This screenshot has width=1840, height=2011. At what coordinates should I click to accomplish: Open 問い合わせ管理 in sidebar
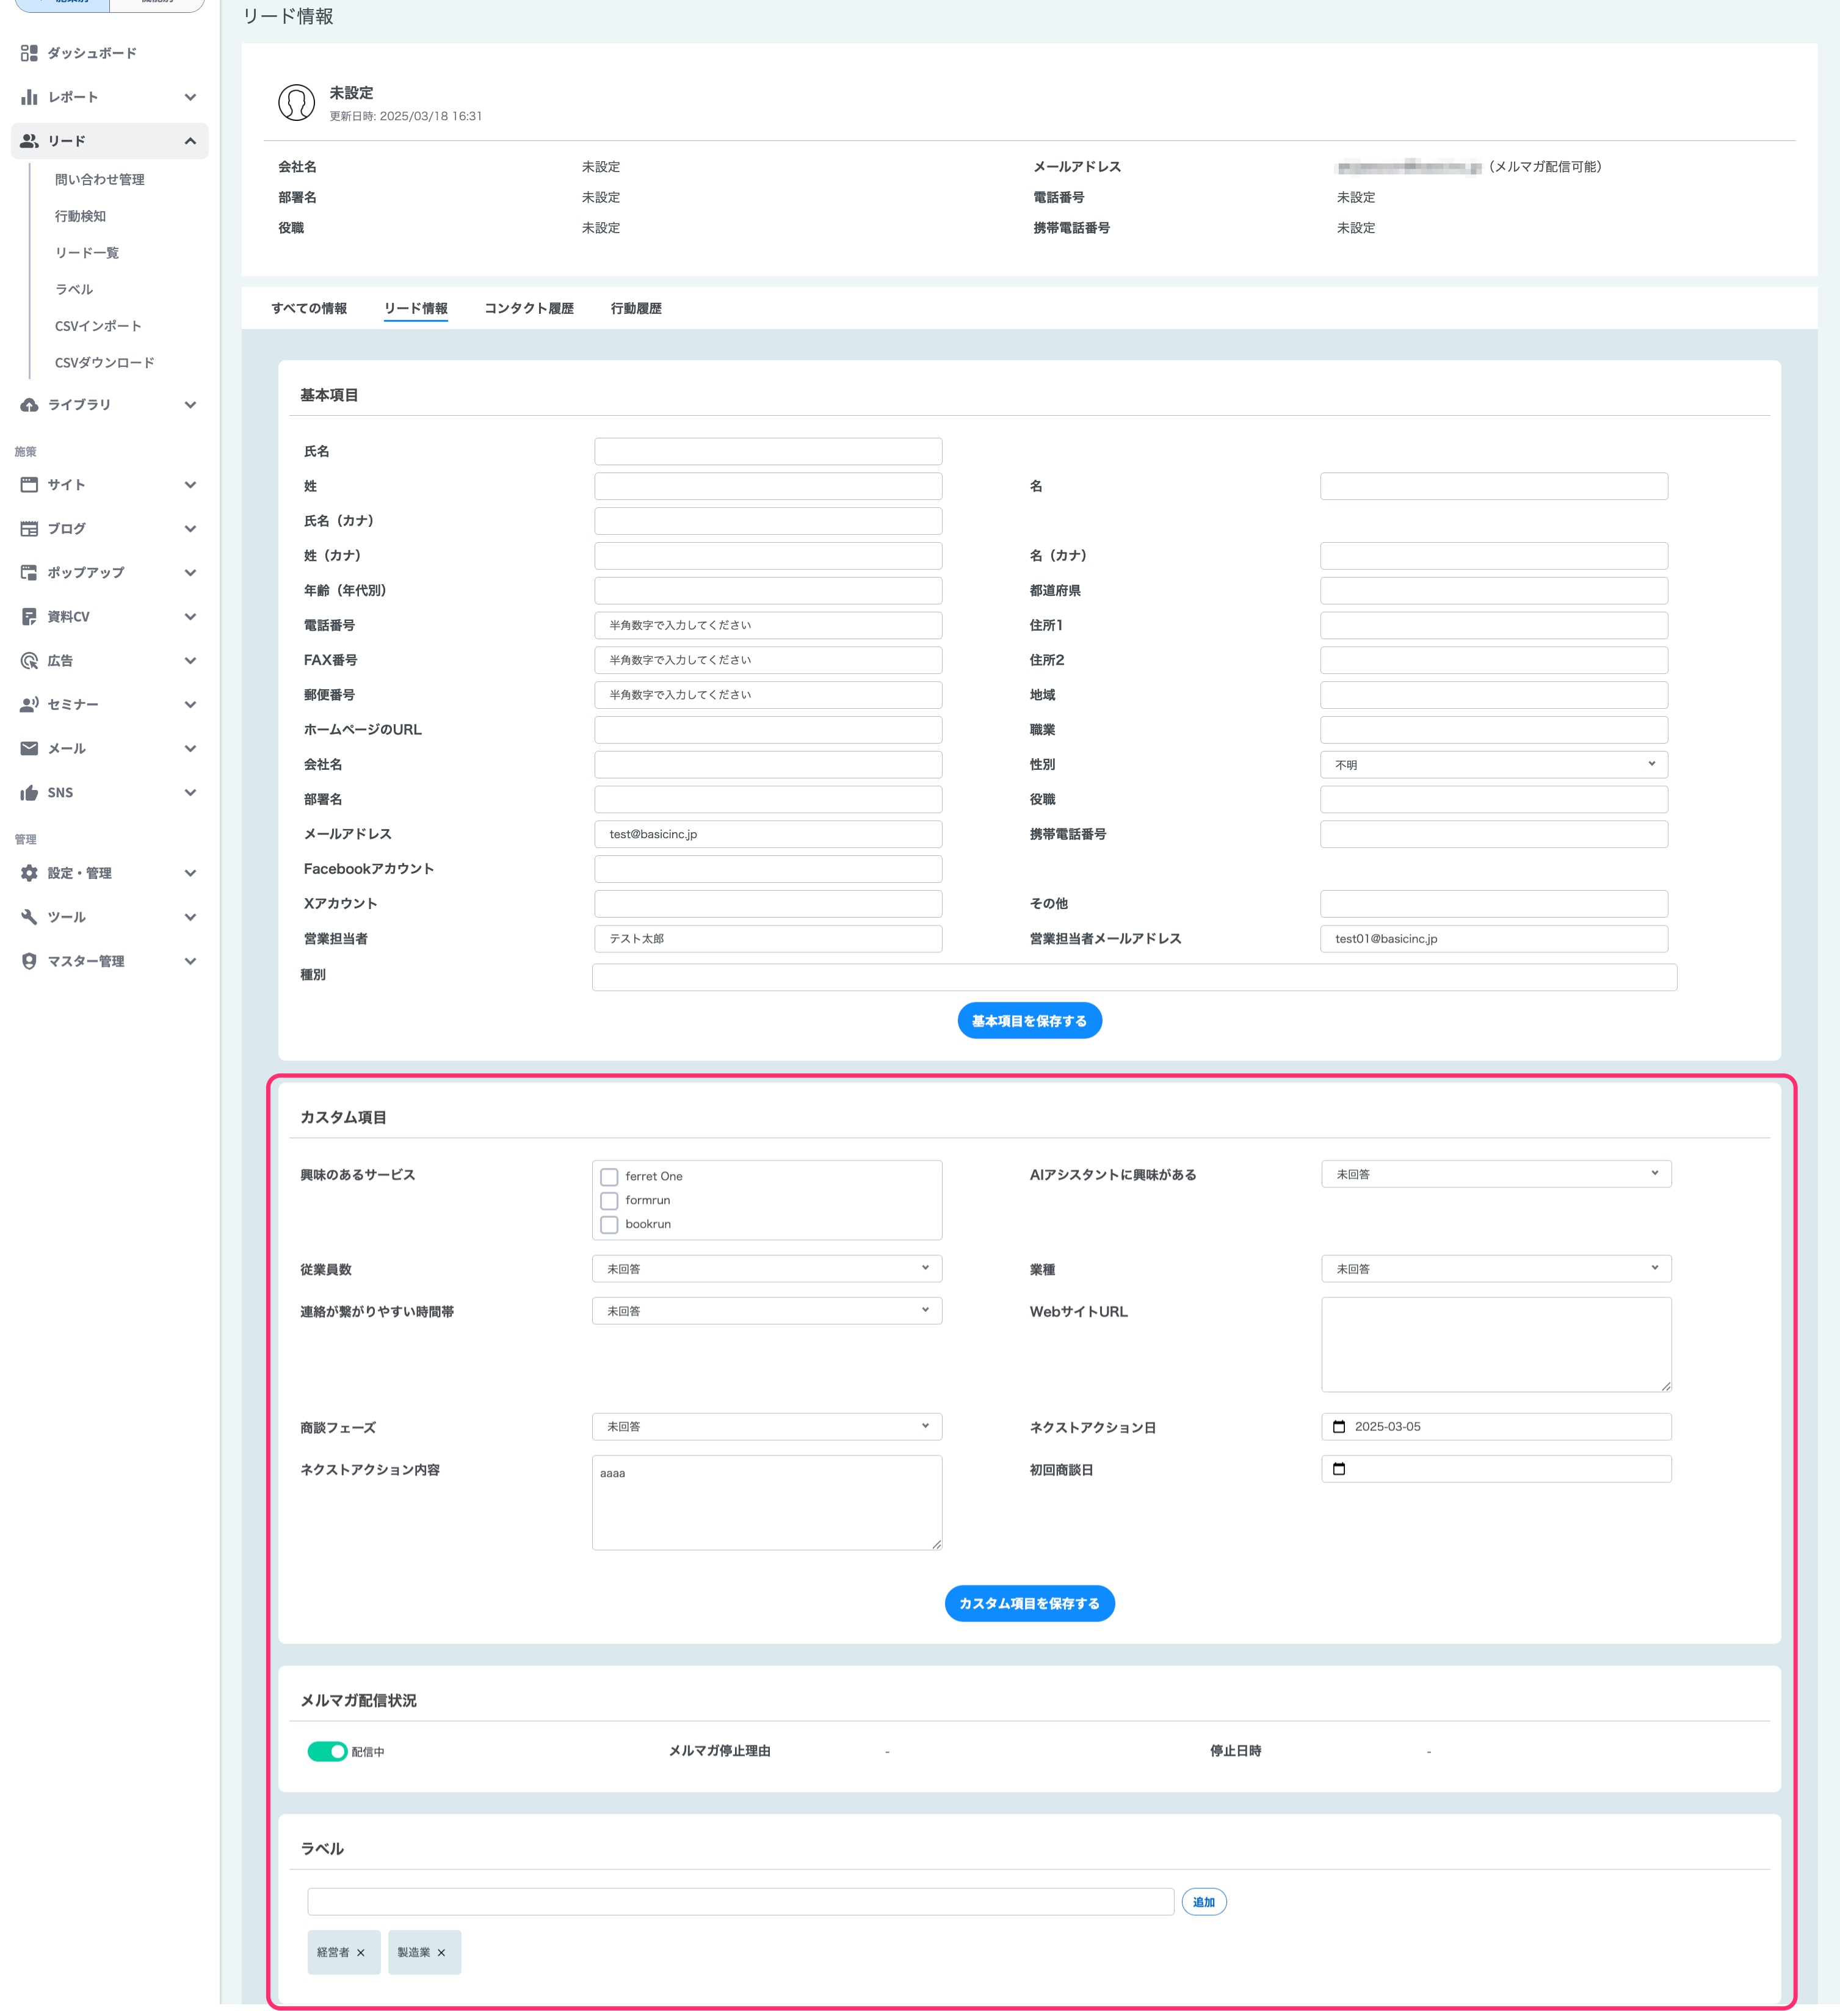click(100, 179)
